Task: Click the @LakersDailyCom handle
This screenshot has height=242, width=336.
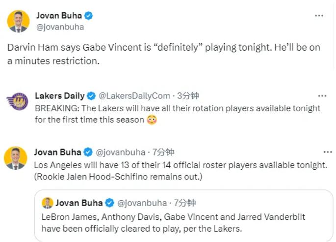Action: (x=134, y=96)
